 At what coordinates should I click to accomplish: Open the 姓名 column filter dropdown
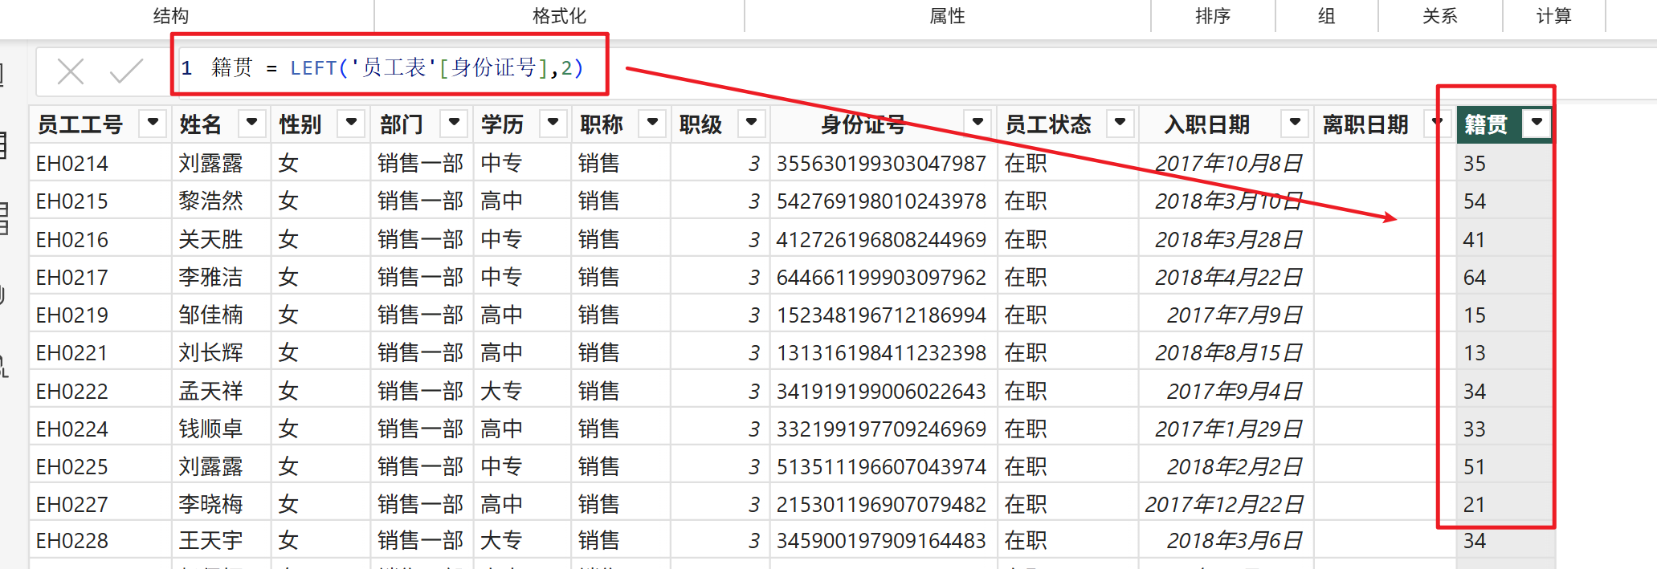(251, 124)
